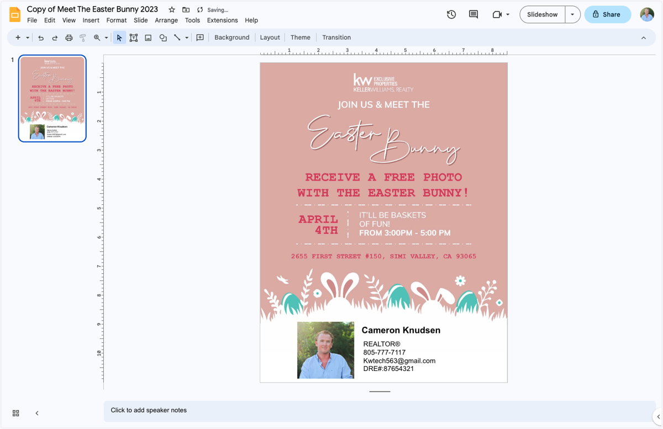This screenshot has height=429, width=663.
Task: Select the agent headshot photo
Action: point(326,350)
